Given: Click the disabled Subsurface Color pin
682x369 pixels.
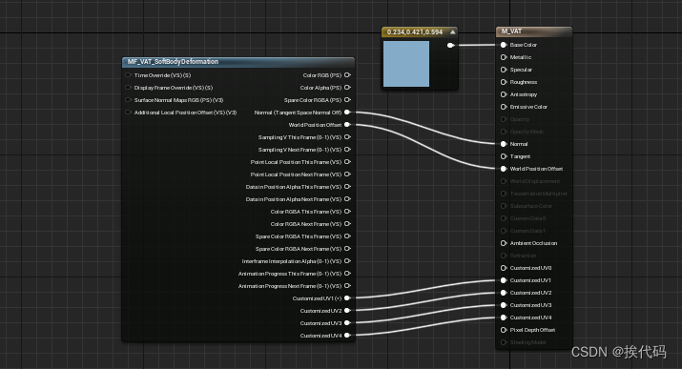Looking at the screenshot, I should pos(504,206).
